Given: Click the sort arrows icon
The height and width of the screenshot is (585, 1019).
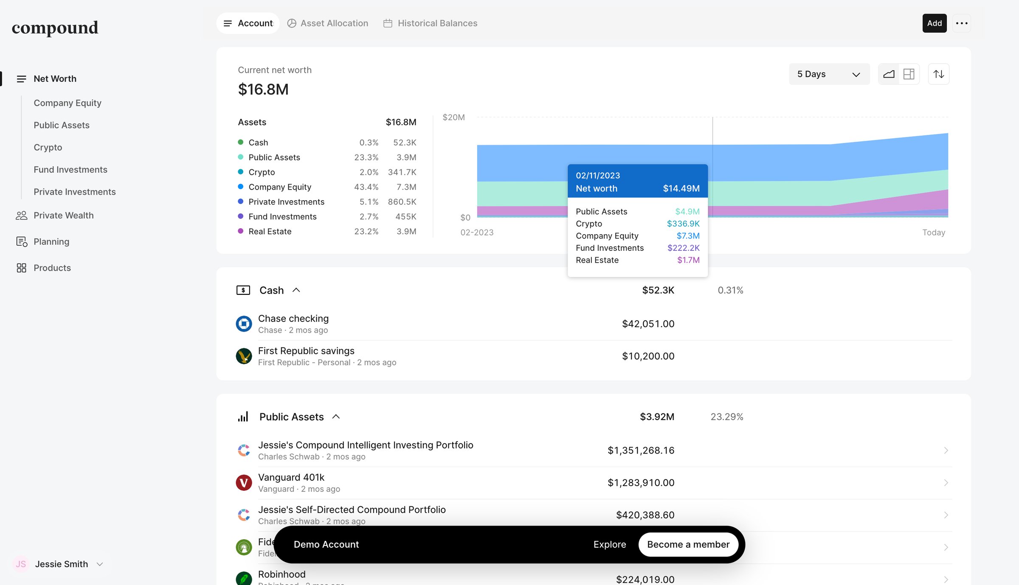Looking at the screenshot, I should 939,74.
